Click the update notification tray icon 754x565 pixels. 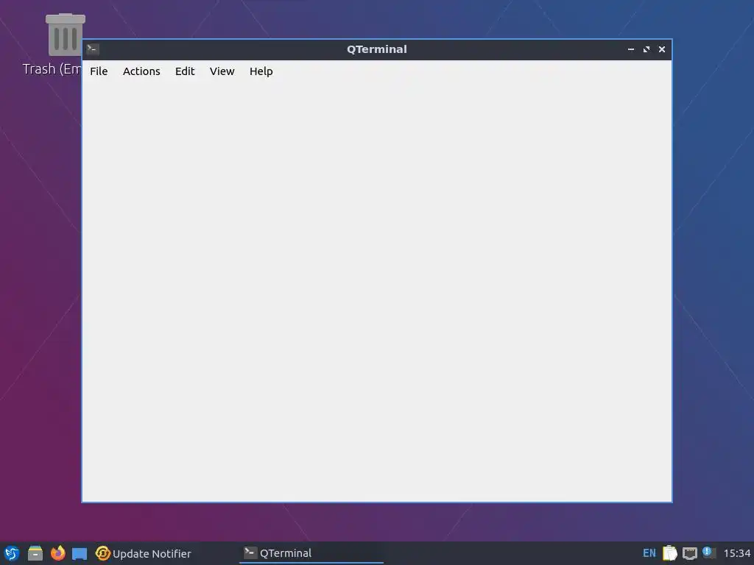tap(709, 552)
